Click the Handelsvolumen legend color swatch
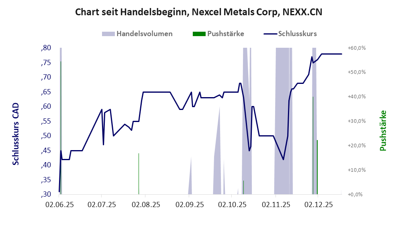398x238 pixels. coord(108,34)
